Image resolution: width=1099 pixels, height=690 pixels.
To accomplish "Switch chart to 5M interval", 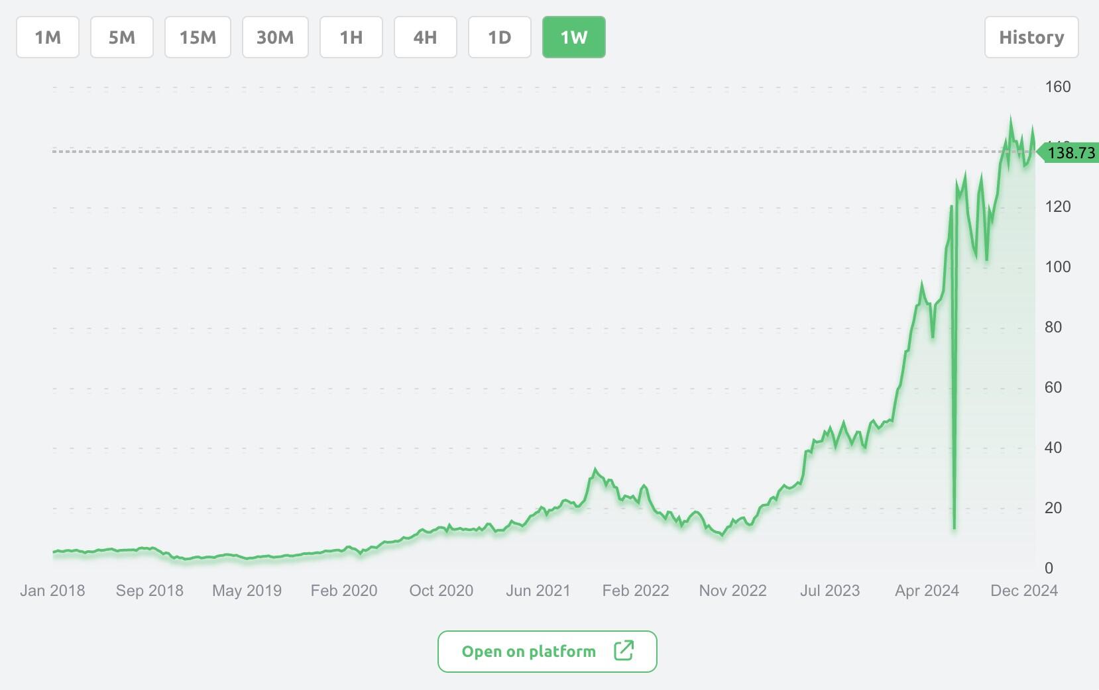I will pyautogui.click(x=122, y=37).
